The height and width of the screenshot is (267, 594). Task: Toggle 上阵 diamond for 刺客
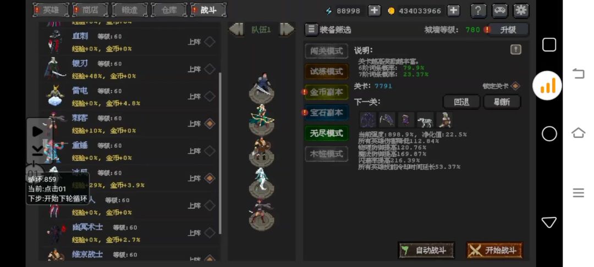click(210, 124)
